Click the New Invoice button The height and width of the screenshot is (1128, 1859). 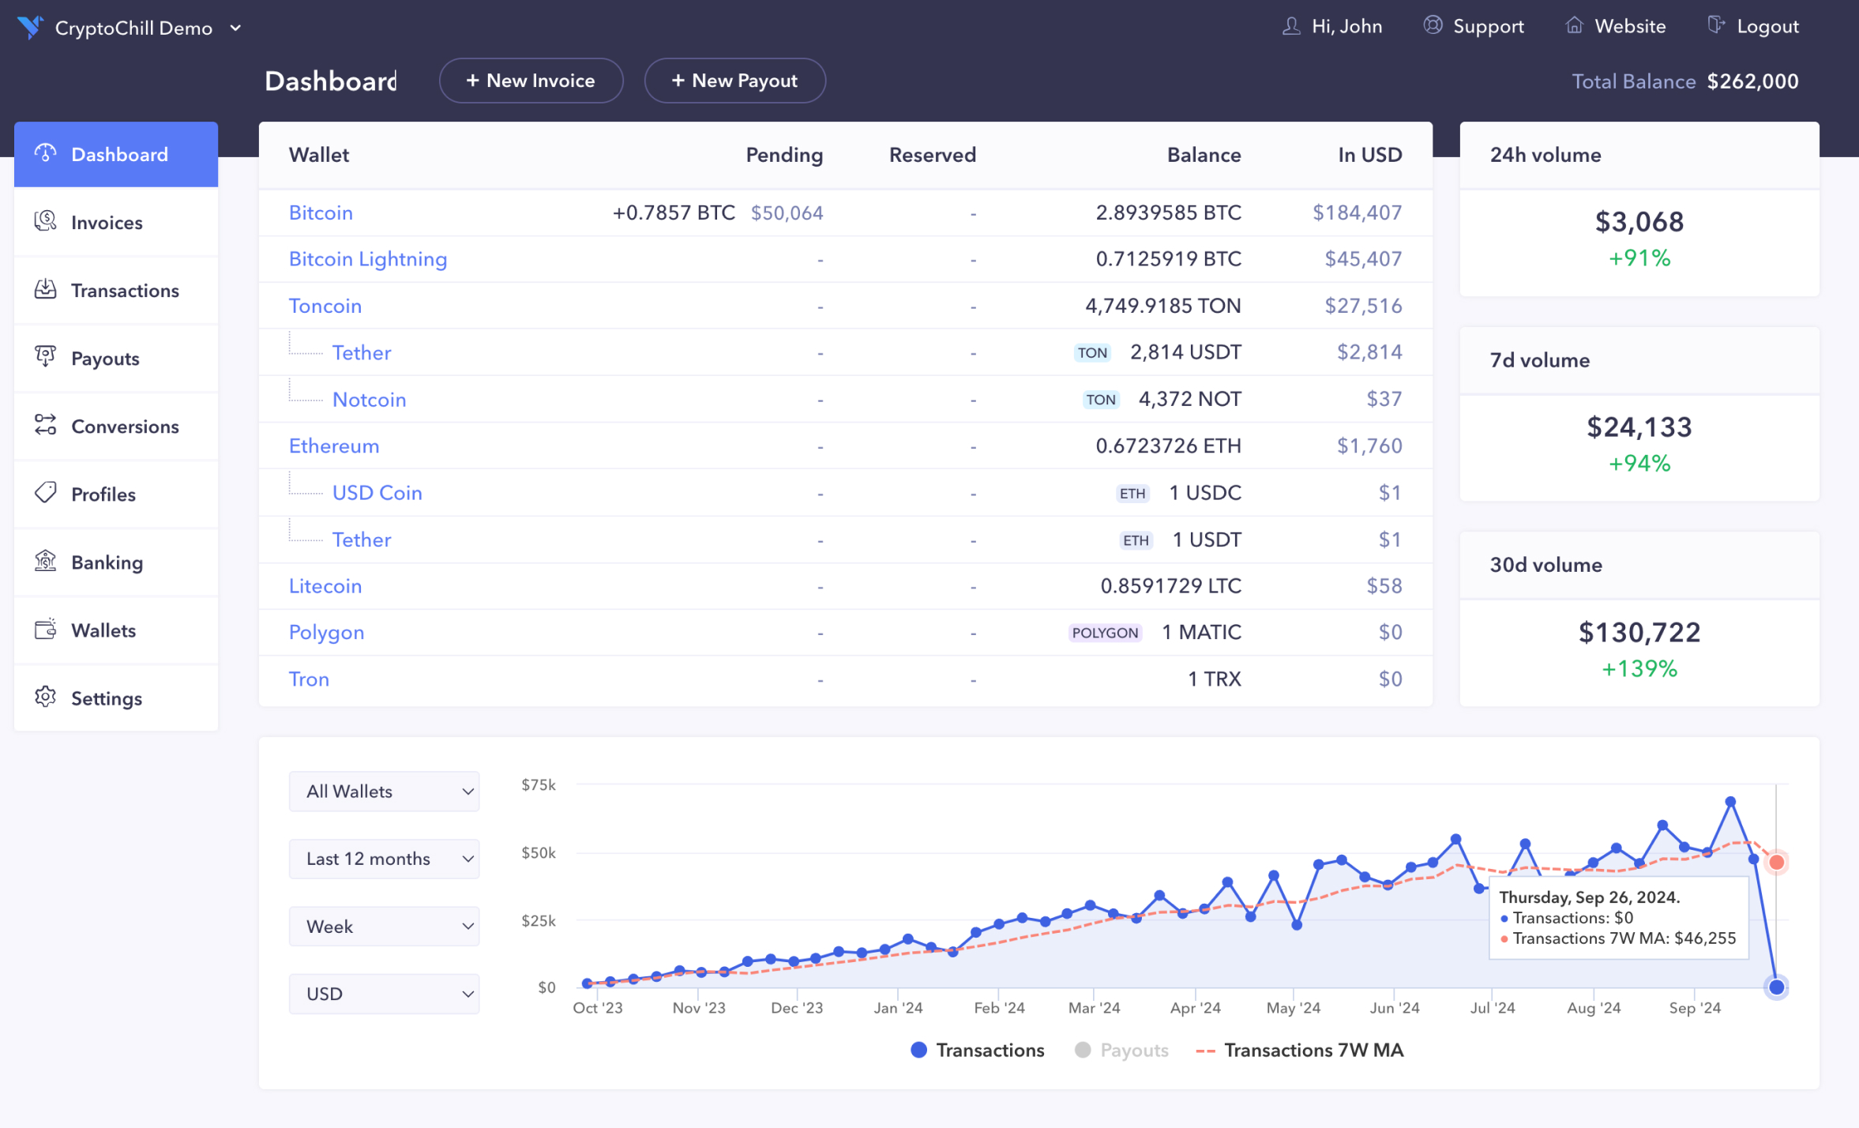click(531, 81)
